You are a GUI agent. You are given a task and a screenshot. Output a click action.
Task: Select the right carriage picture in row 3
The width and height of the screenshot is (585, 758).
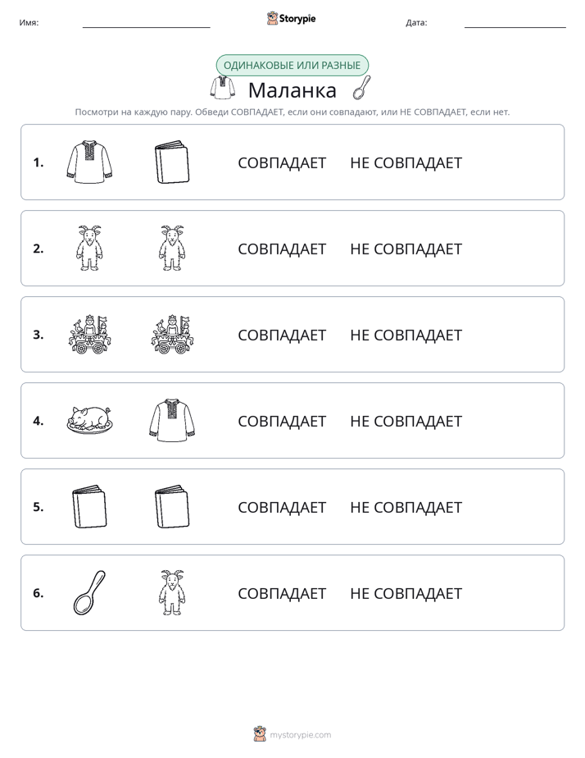(172, 335)
